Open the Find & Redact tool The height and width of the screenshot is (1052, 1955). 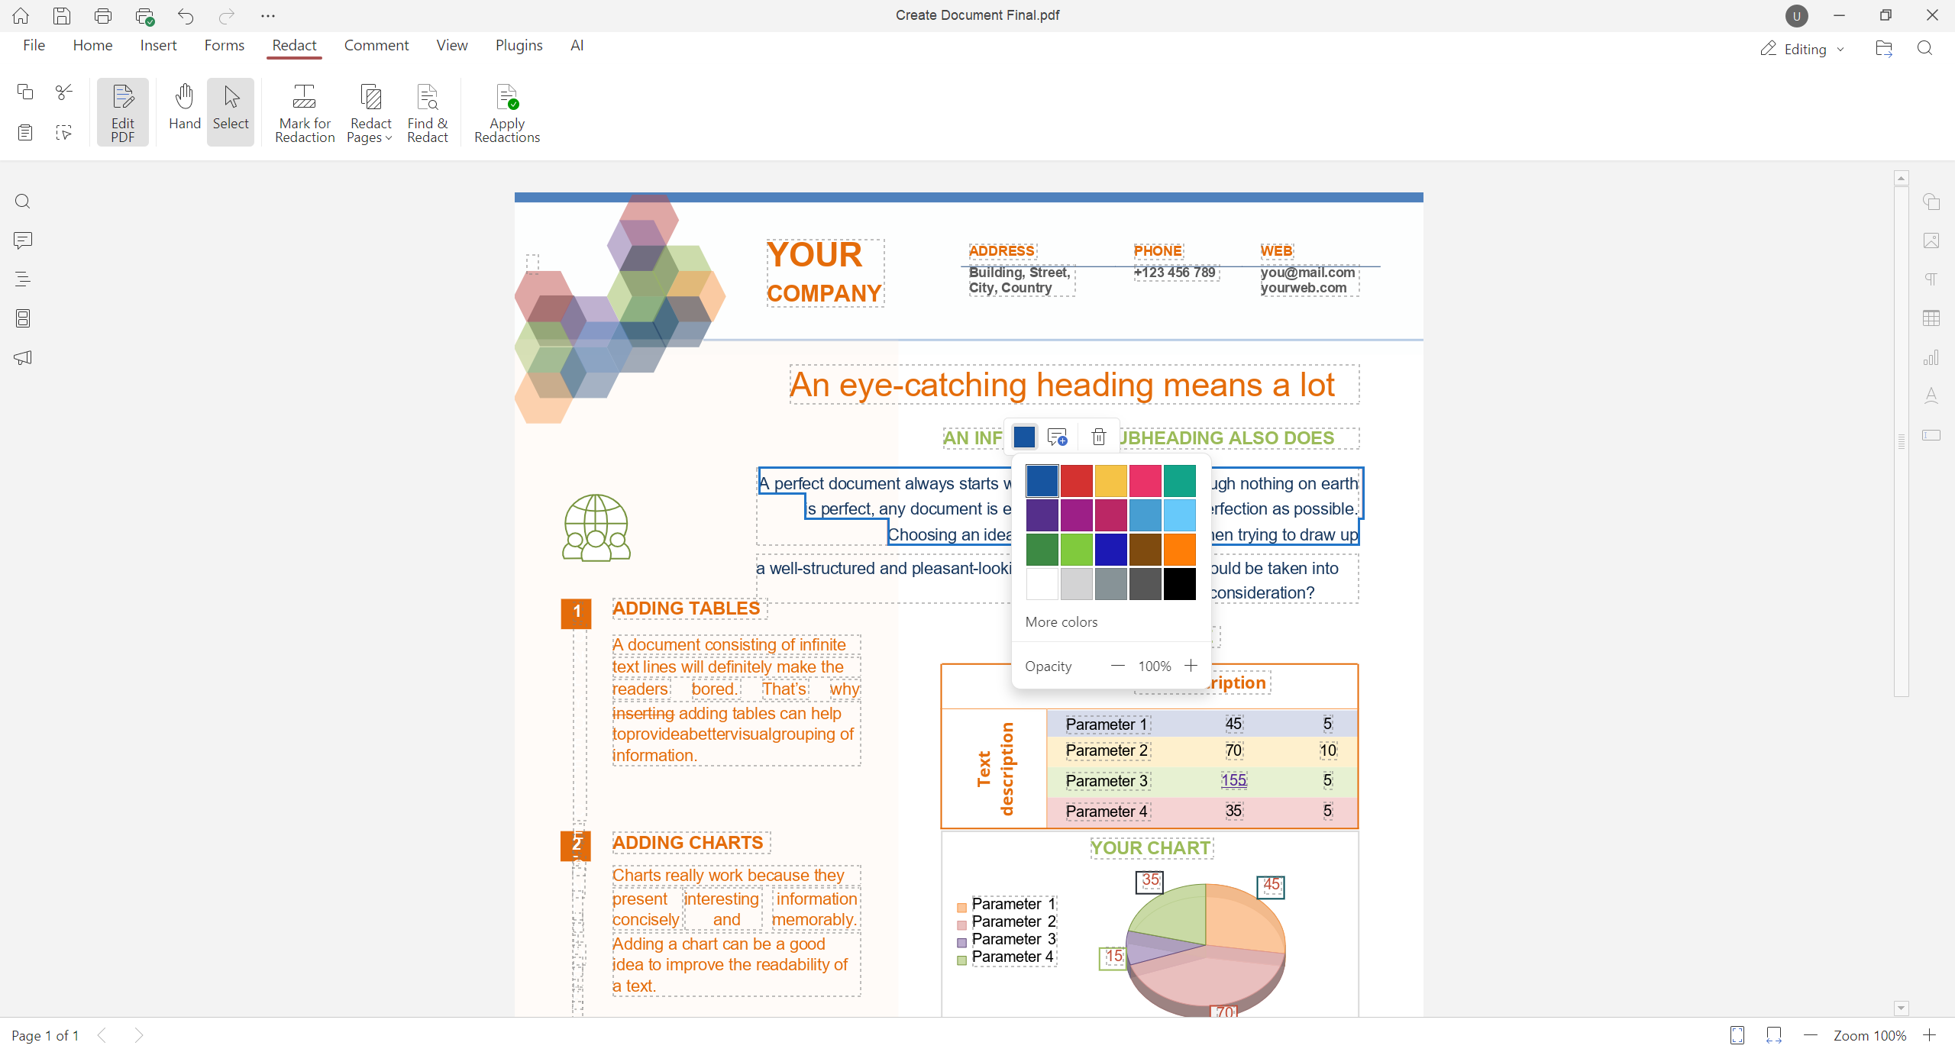pyautogui.click(x=427, y=112)
